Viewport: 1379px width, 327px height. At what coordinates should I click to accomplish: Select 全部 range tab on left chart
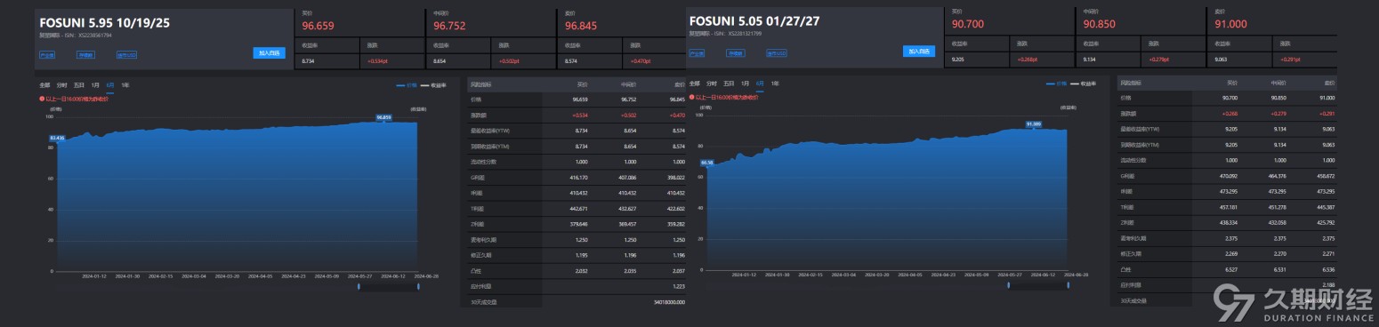(44, 85)
